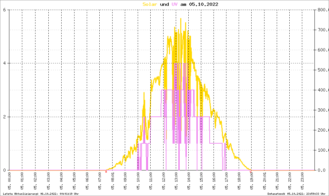The image size is (329, 196).
Task: Click the time label "05. 05:00"
Action: tap(74, 181)
